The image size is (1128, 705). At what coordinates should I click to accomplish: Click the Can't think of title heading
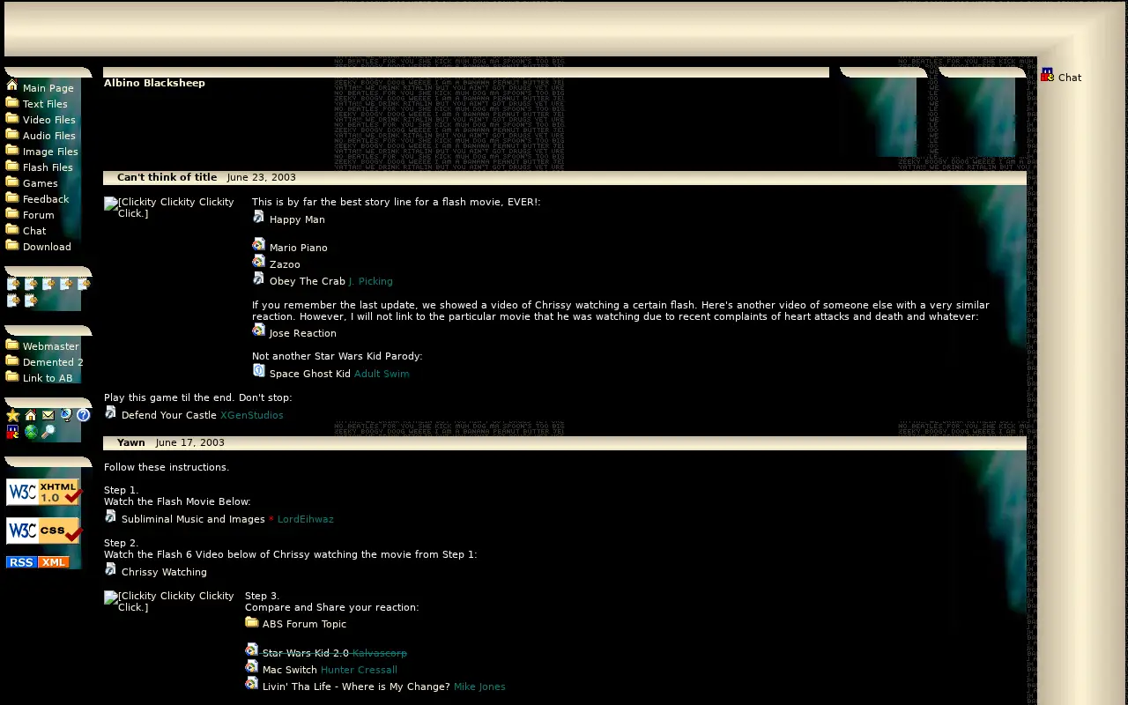coord(167,177)
